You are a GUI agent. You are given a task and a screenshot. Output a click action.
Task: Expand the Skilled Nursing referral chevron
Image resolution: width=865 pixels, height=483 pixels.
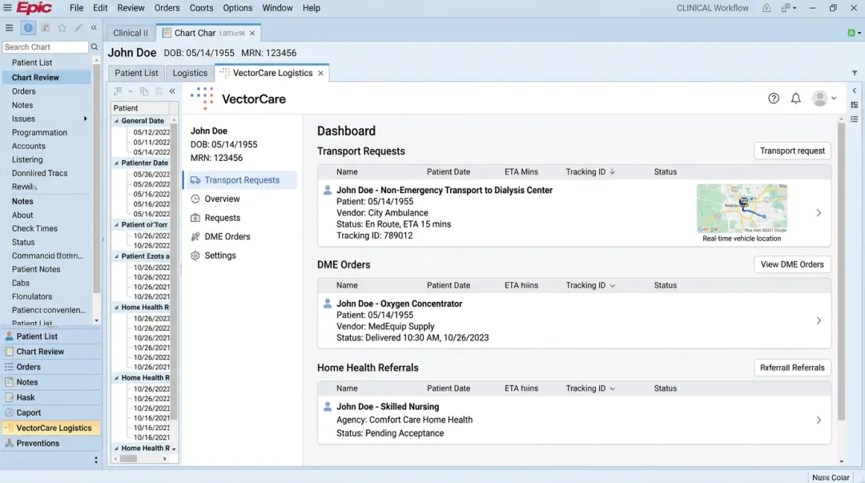click(819, 420)
